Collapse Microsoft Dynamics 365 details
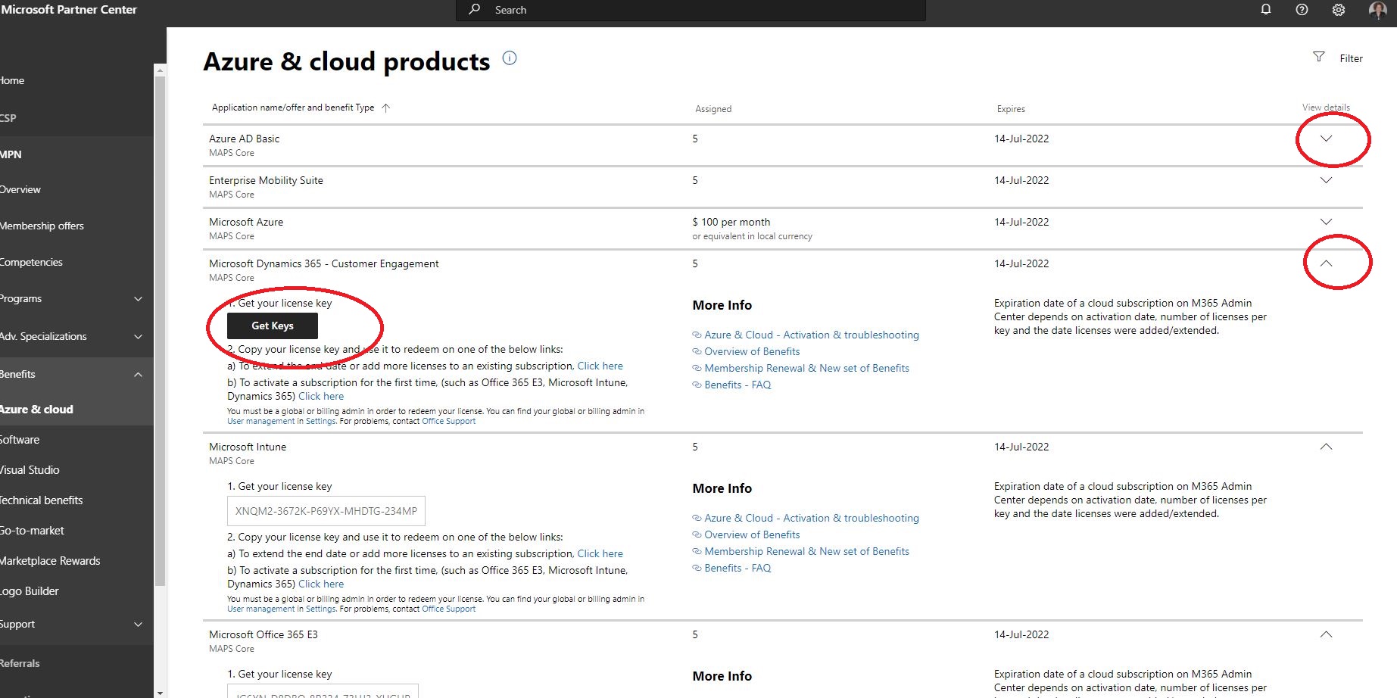Viewport: 1397px width, 698px height. 1326,263
